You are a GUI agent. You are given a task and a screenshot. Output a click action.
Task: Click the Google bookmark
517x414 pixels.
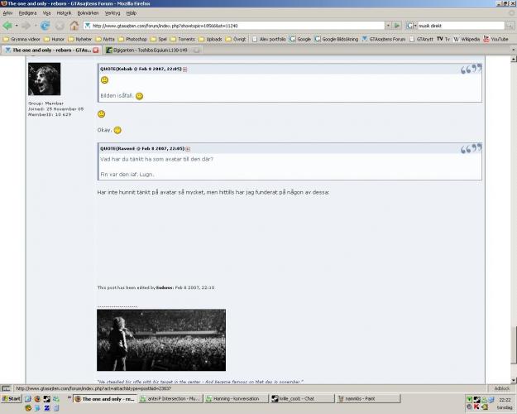tap(300, 39)
